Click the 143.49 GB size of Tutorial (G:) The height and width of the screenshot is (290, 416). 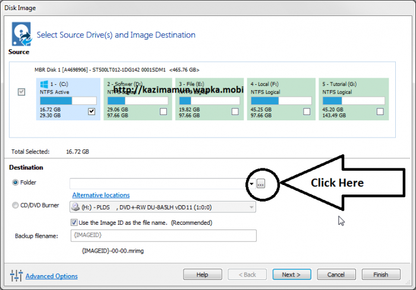pyautogui.click(x=334, y=116)
